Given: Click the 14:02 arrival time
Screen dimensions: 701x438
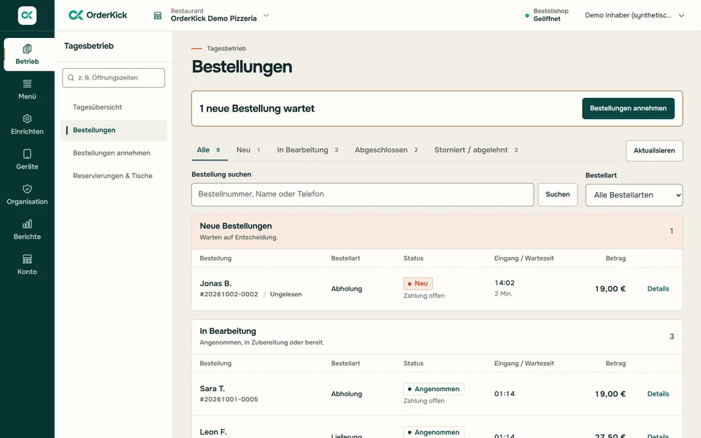Looking at the screenshot, I should coord(505,283).
